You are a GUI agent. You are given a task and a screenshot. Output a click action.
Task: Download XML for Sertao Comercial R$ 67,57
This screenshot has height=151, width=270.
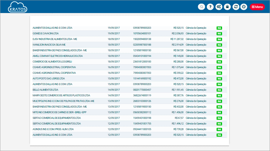coord(219,118)
